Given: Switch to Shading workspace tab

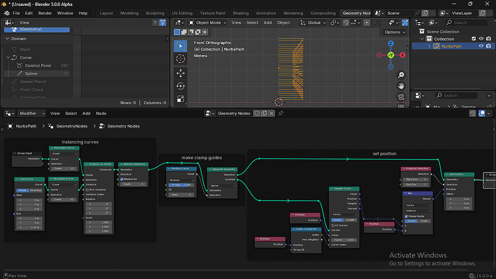Looking at the screenshot, I should pyautogui.click(x=241, y=13).
